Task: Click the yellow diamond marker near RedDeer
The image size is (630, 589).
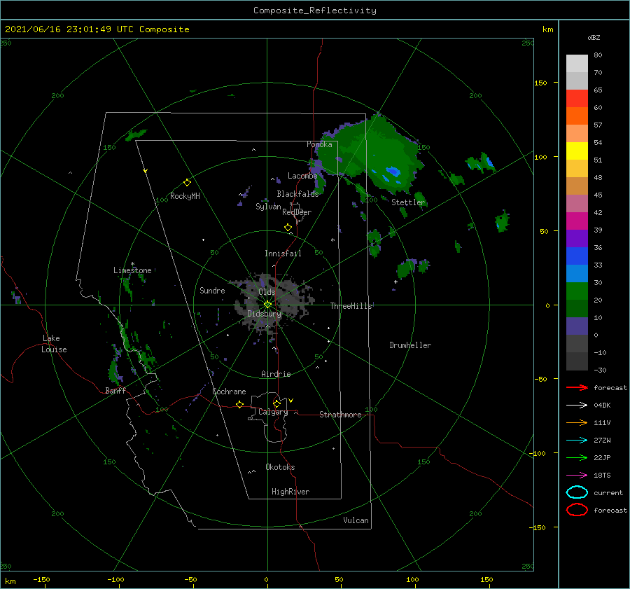Action: pyautogui.click(x=288, y=228)
